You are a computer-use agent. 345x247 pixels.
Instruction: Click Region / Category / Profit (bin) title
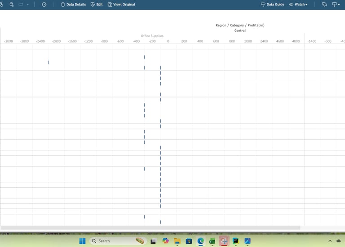coord(240,25)
